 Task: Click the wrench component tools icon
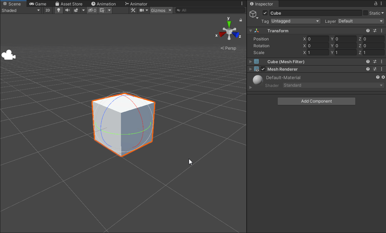click(x=133, y=10)
